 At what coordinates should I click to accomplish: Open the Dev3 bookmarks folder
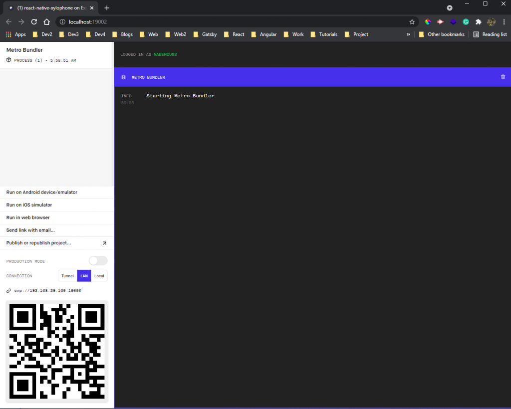pos(69,34)
